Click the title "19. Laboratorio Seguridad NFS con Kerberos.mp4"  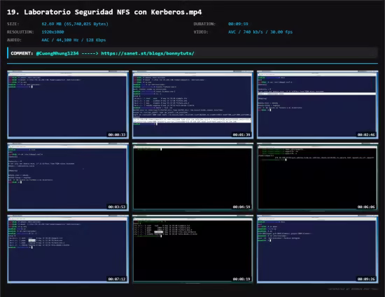click(x=104, y=12)
